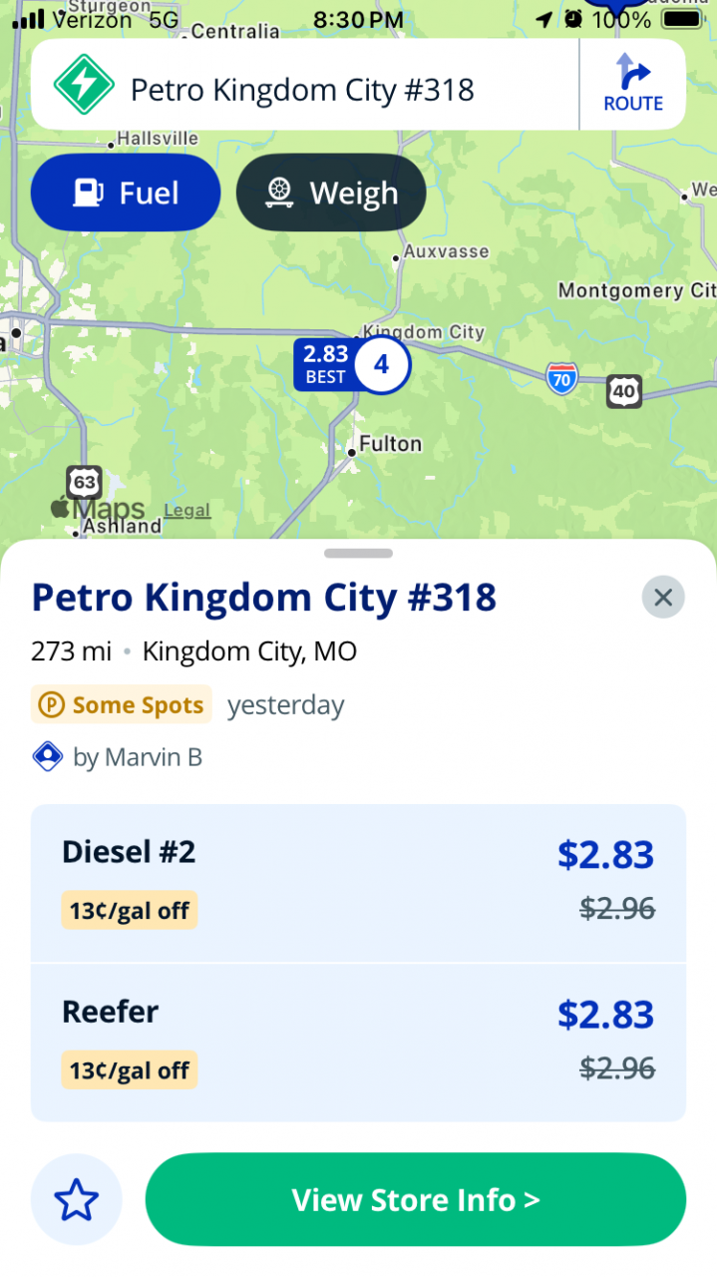Open the Legal link on the map
The image size is (717, 1277).
186,511
